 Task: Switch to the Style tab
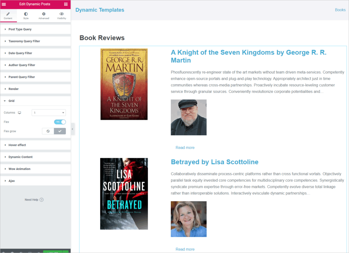click(x=26, y=16)
